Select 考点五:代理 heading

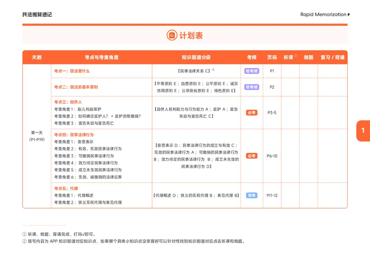pos(66,188)
